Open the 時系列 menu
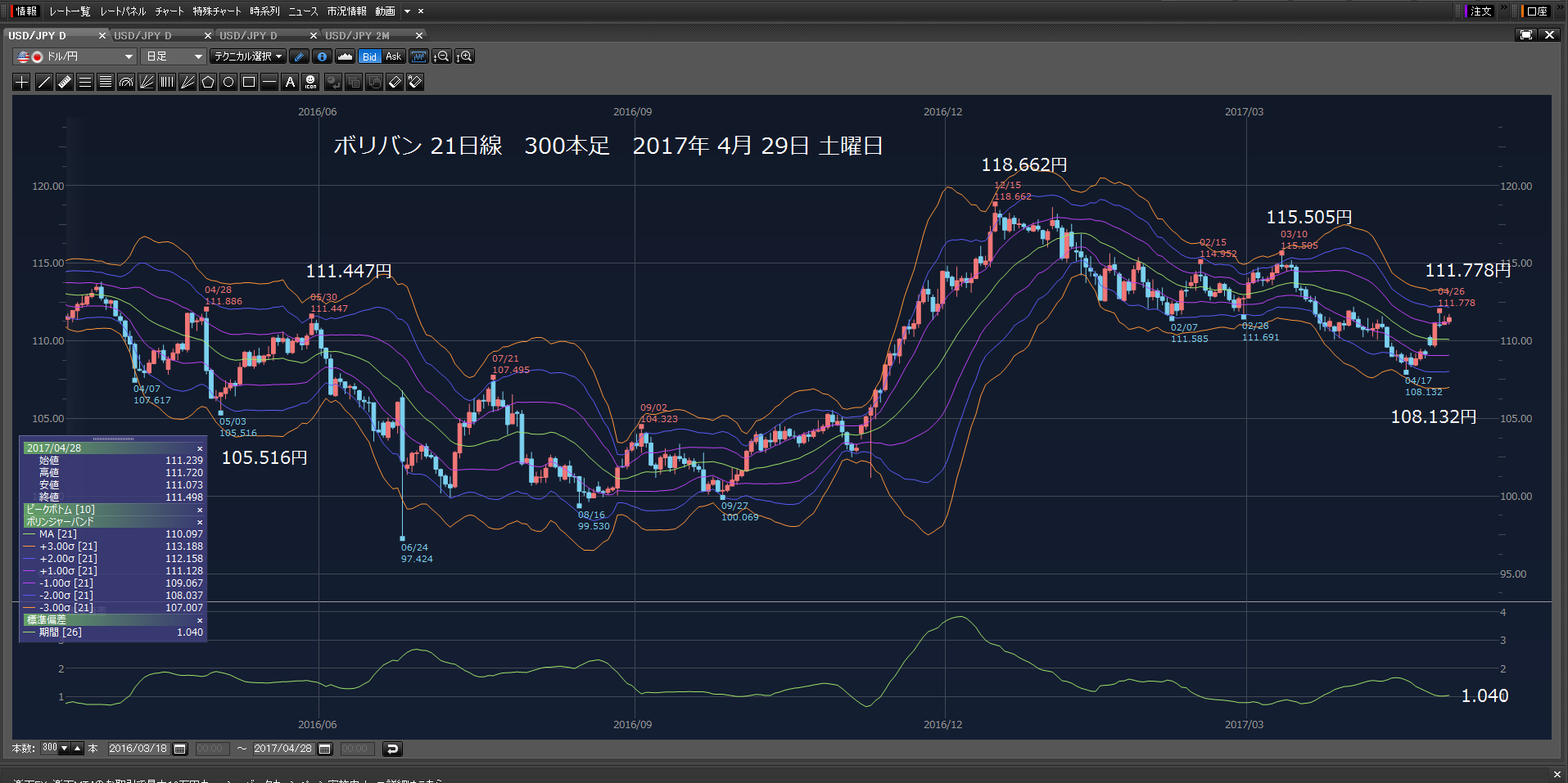 coord(265,11)
